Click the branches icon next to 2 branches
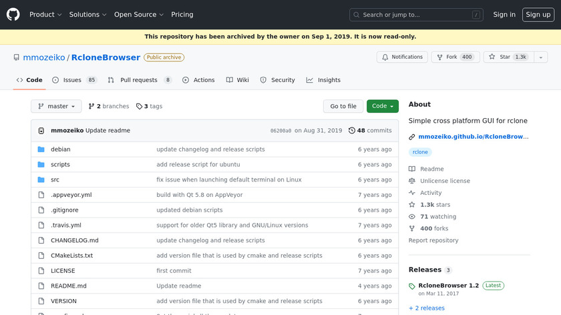Screen dimensions: 561x315 tap(91, 106)
